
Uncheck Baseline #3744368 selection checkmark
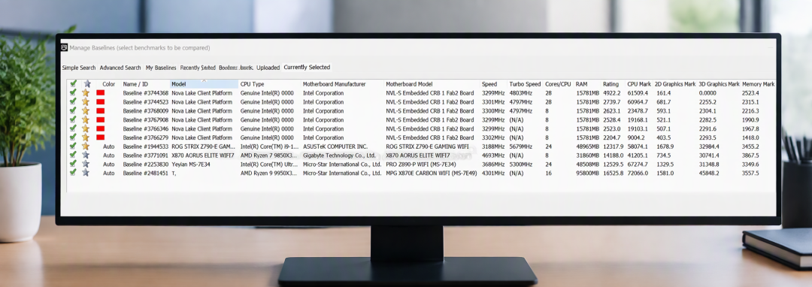(73, 93)
